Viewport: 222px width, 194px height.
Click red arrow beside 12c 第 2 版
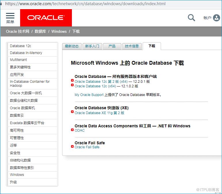coord(72,80)
